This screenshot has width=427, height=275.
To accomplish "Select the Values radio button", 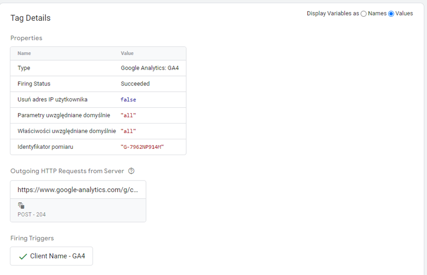I will [391, 14].
